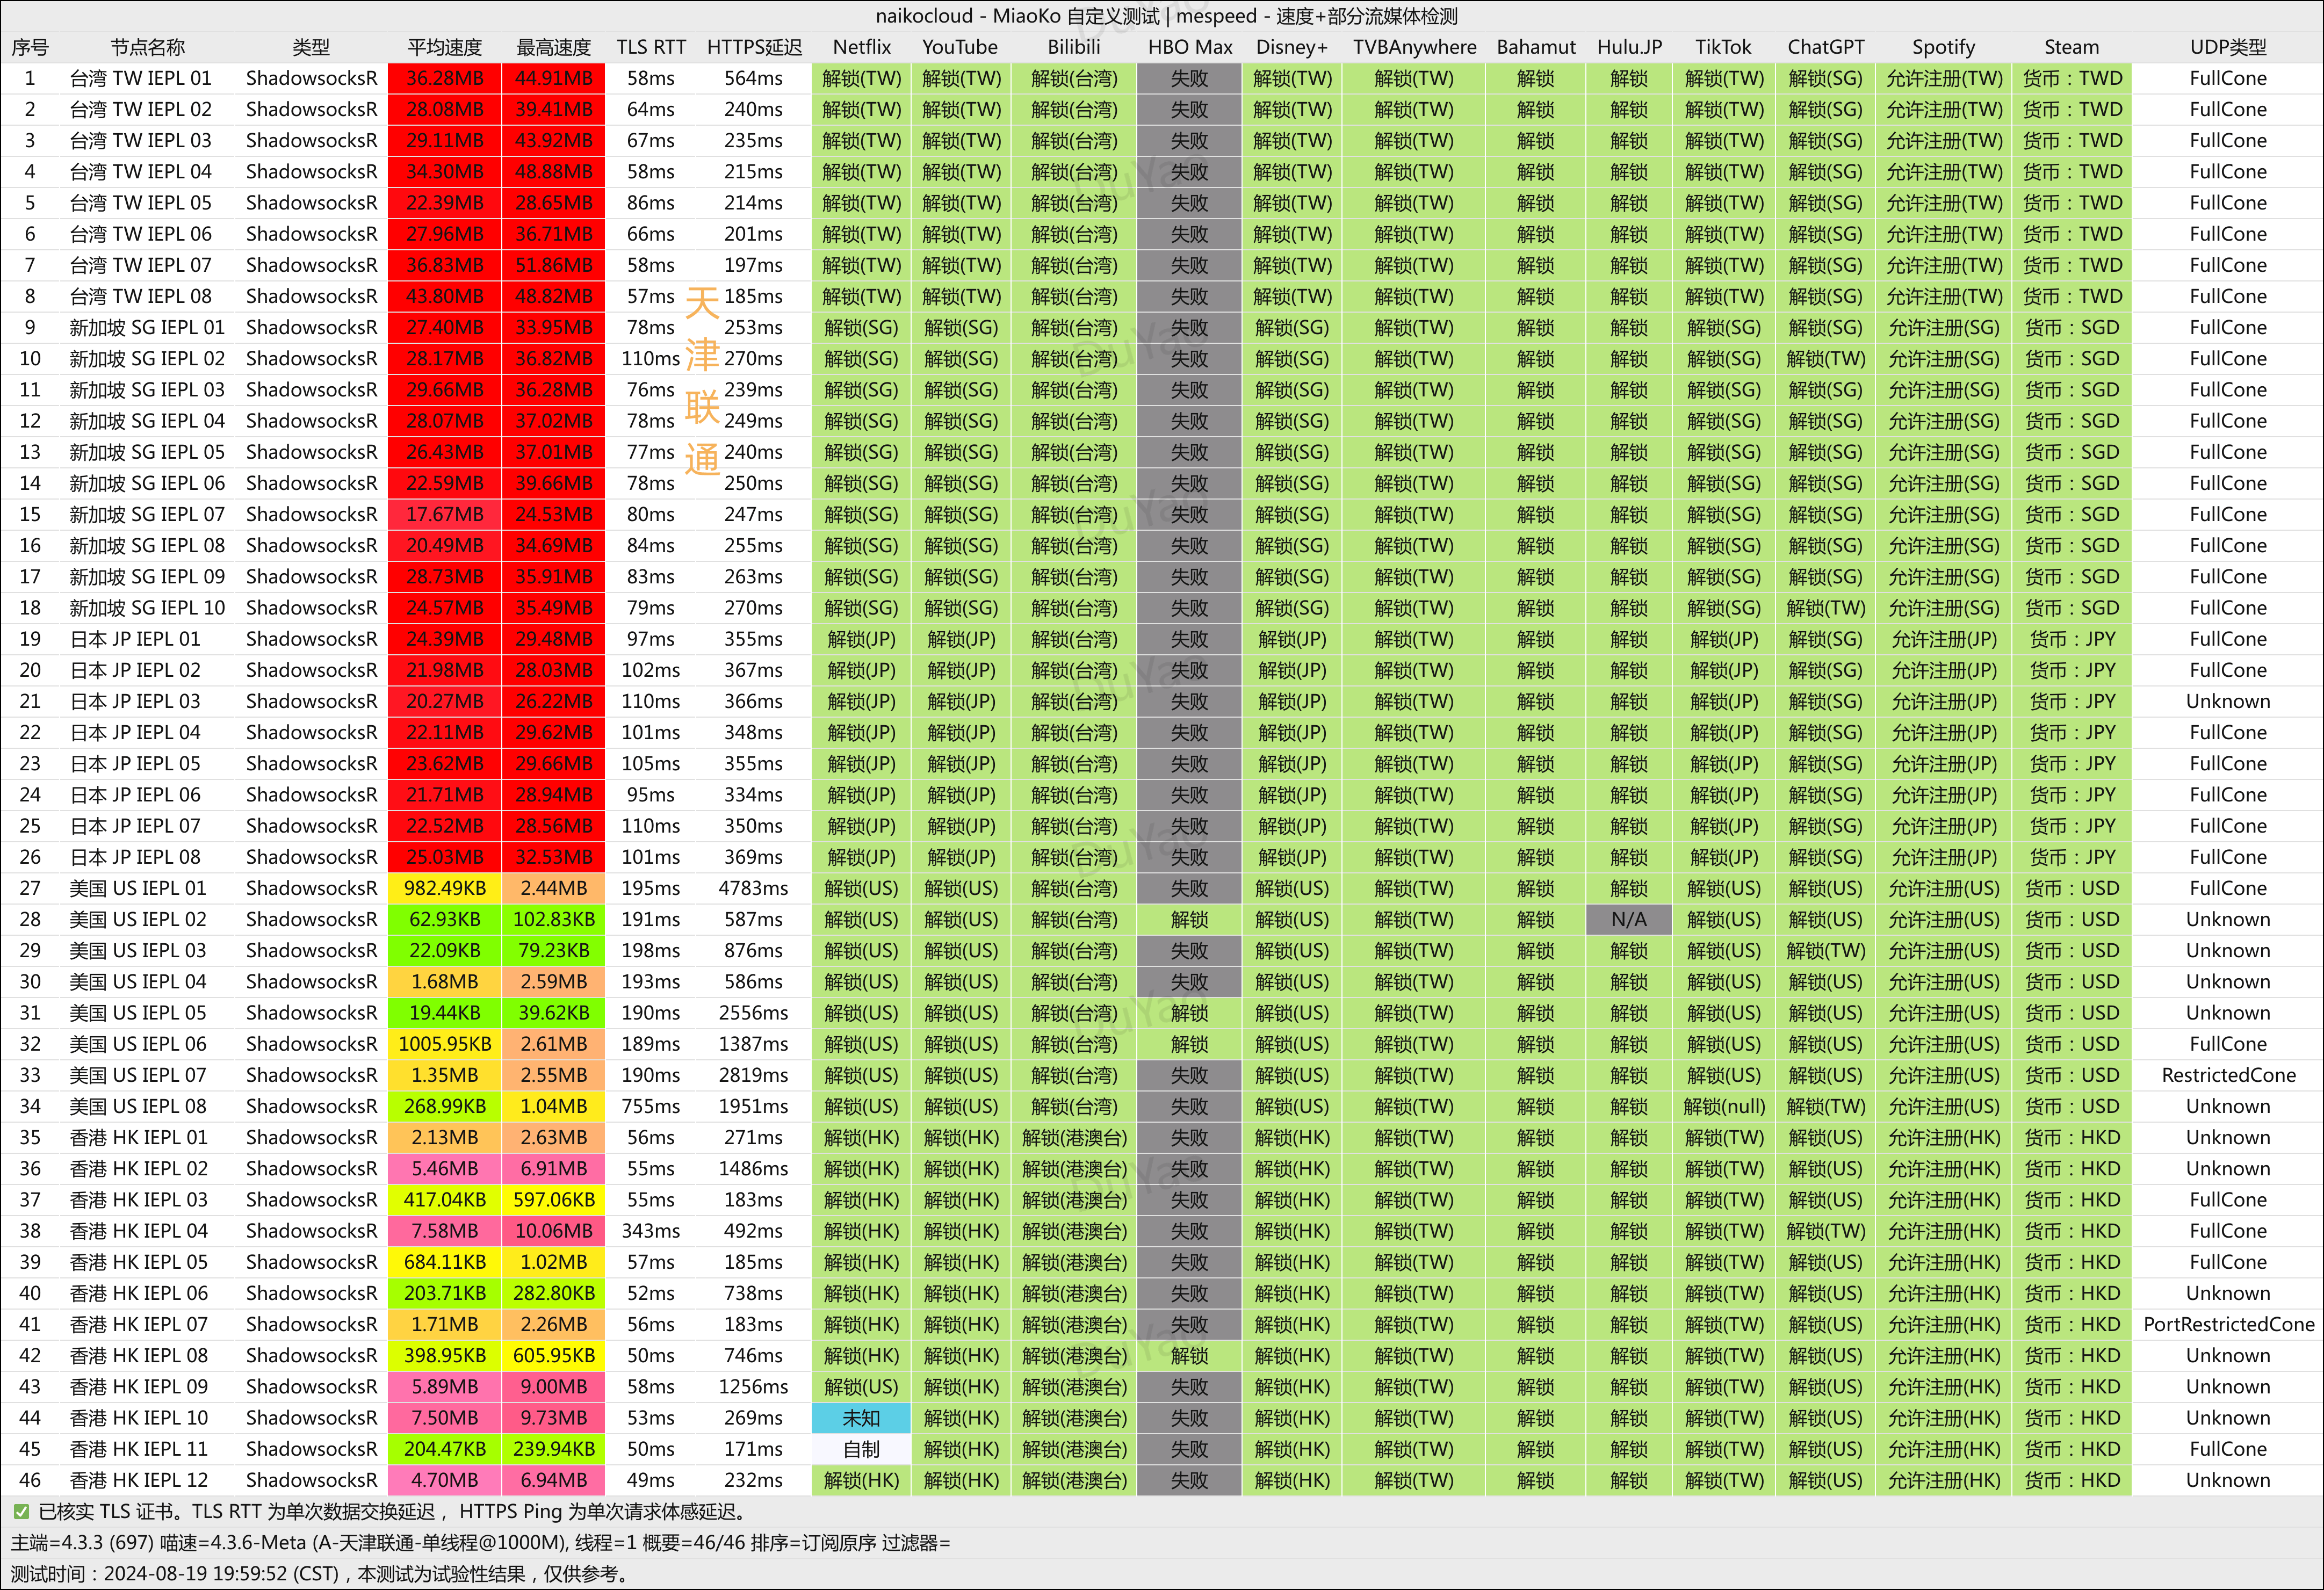Click the 982.49KB average speed cell
This screenshot has height=1590, width=2324.
click(x=444, y=888)
